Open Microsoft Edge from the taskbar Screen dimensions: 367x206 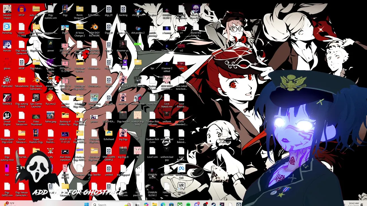tap(163, 204)
